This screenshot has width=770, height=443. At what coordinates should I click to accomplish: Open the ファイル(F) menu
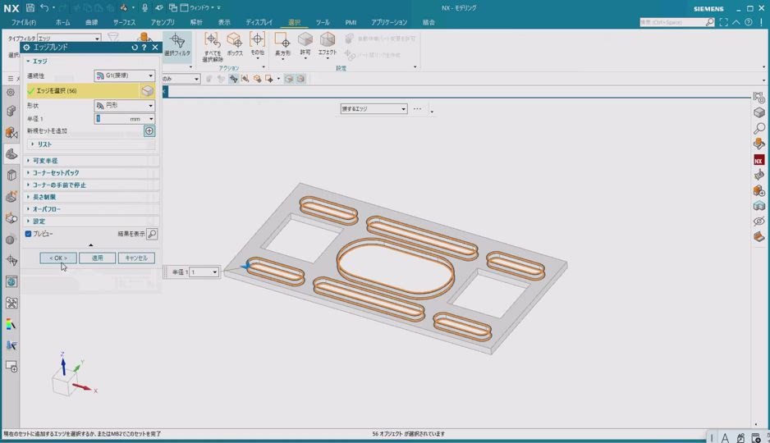[24, 23]
